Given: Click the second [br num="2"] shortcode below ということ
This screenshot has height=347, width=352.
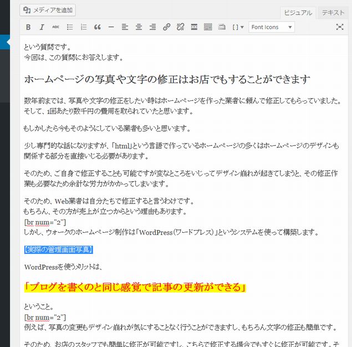Looking at the screenshot, I should [45, 318].
